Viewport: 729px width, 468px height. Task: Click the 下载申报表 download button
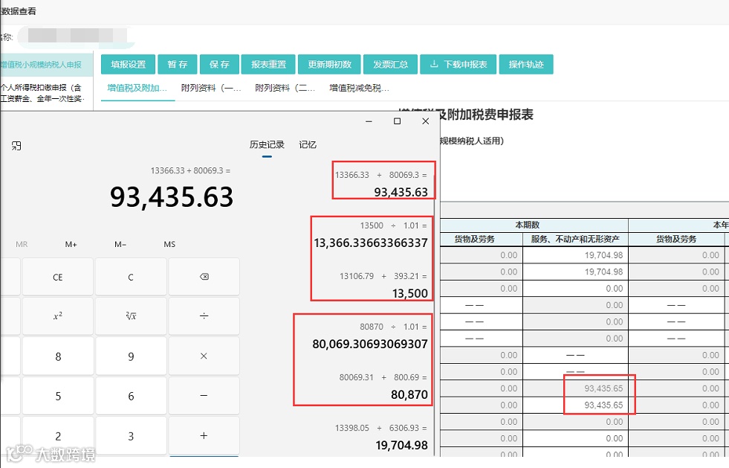[x=458, y=64]
